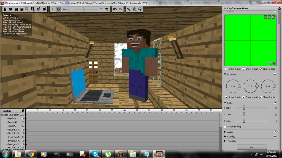Toggle Show Y axis under the position grid
Viewport: 282px width, 158px height.
click(x=243, y=69)
